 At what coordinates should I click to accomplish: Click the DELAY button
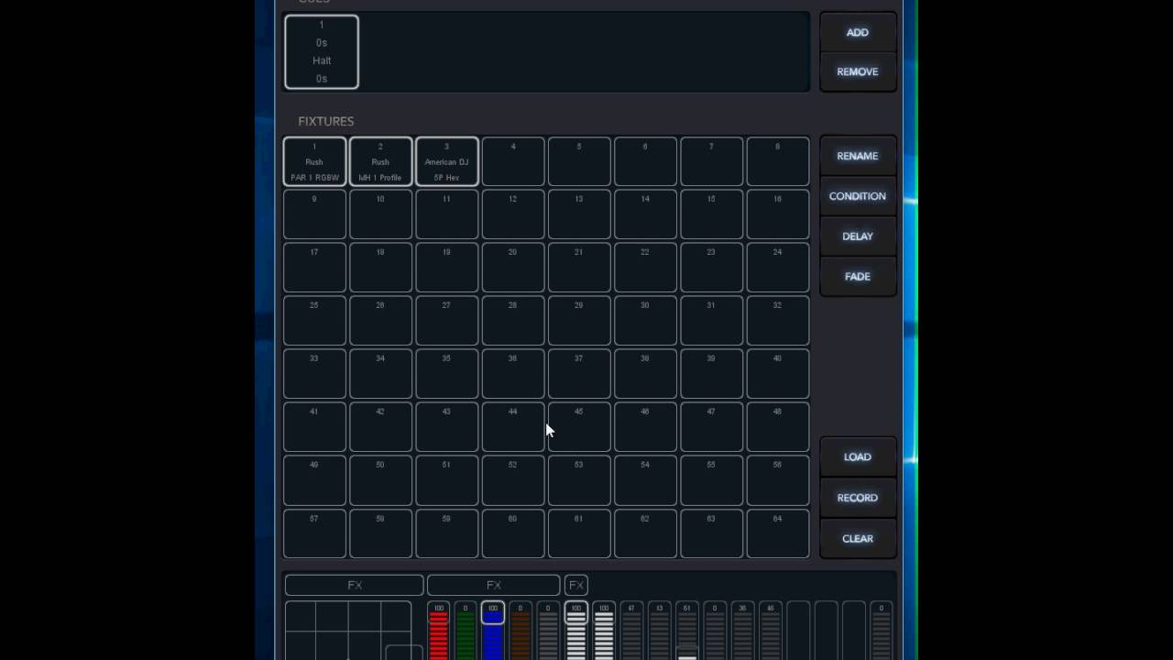858,236
